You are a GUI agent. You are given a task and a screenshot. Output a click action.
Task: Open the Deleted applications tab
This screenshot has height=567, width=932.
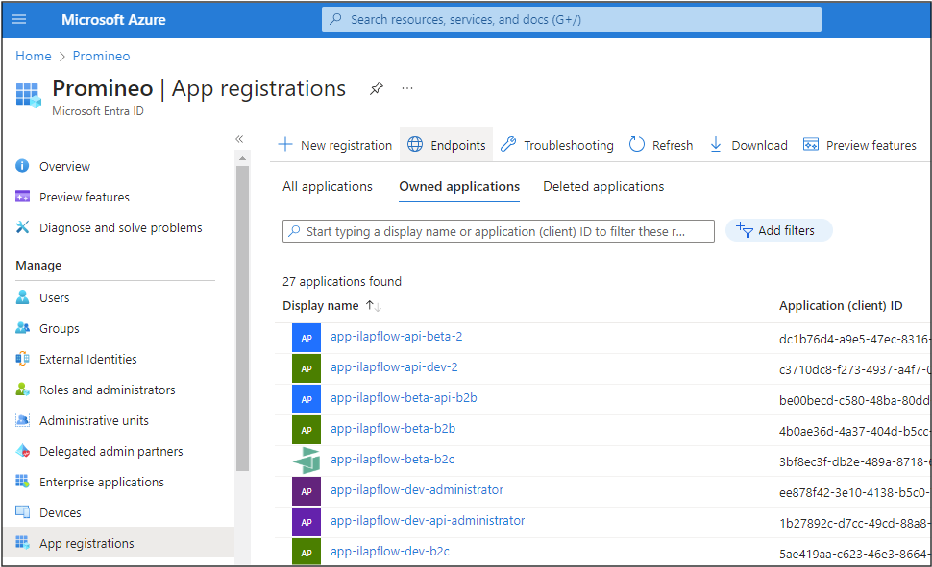point(603,186)
